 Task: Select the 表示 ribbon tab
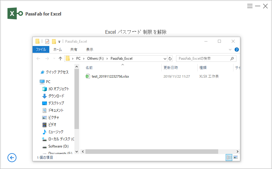pyautogui.click(x=90, y=50)
